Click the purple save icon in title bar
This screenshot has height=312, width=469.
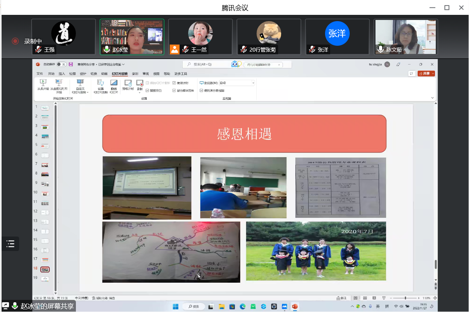[x=71, y=65]
